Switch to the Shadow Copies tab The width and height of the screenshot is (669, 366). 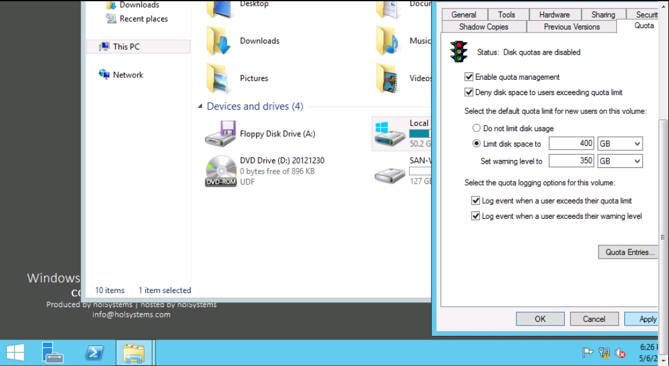pyautogui.click(x=483, y=27)
